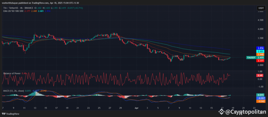Click the orange 2.448 EMA price label
Image resolution: width=268 pixels, height=117 pixels.
(260, 54)
